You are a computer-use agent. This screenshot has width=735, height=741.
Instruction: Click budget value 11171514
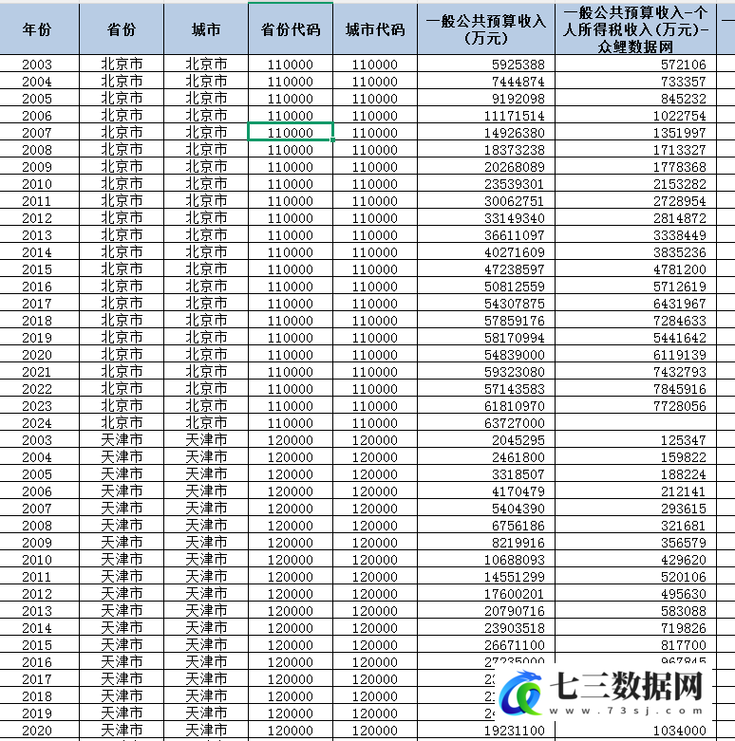coord(515,116)
